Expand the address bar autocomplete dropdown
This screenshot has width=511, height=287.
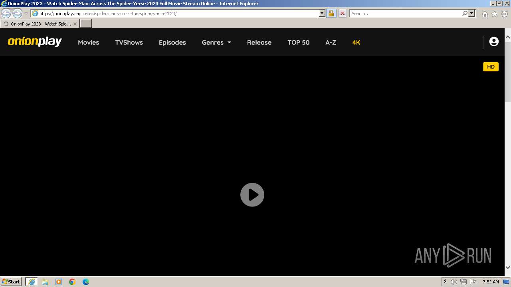click(322, 13)
